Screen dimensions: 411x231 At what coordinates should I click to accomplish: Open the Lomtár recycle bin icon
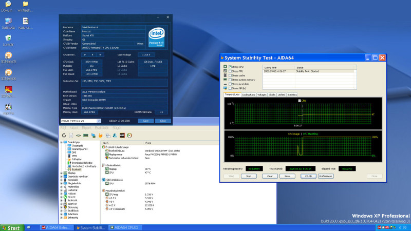pos(8,39)
